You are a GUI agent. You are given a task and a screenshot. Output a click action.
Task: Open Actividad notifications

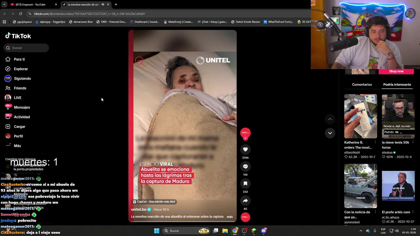coord(22,117)
